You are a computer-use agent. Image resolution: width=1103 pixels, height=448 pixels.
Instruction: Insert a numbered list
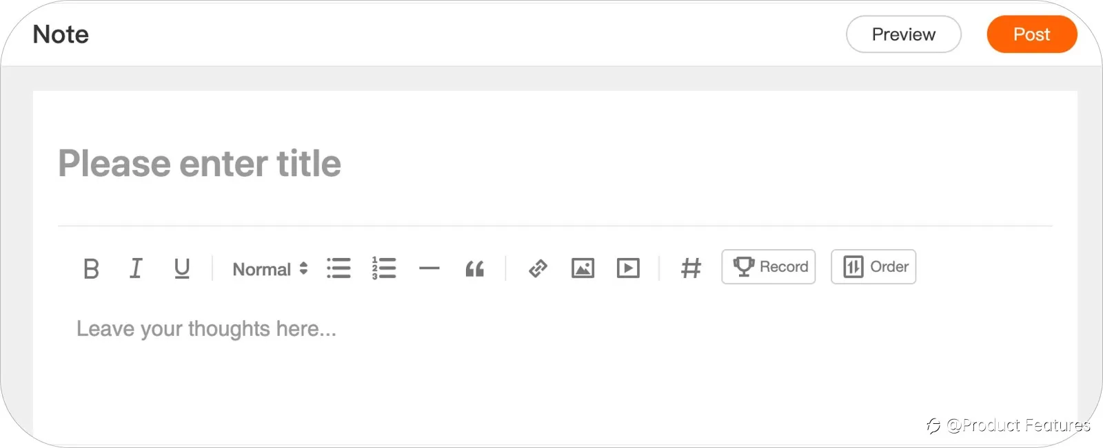pos(384,268)
